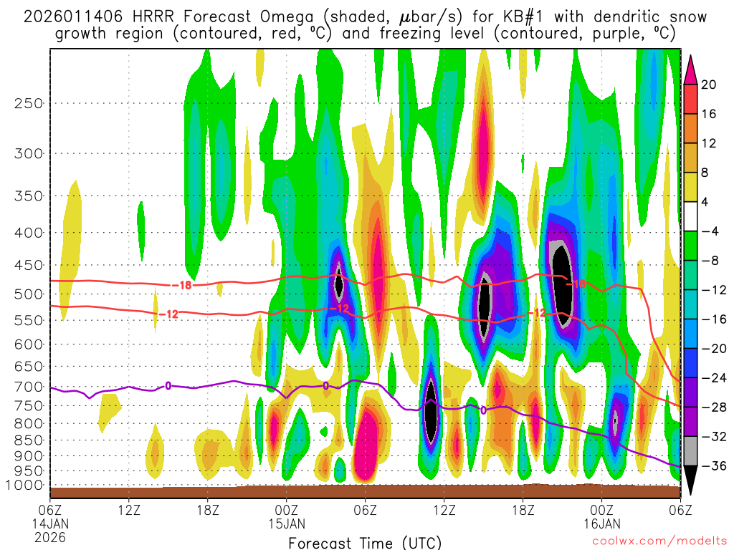This screenshot has width=734, height=550.
Task: Click the 15JAN date label
Action: 287,524
